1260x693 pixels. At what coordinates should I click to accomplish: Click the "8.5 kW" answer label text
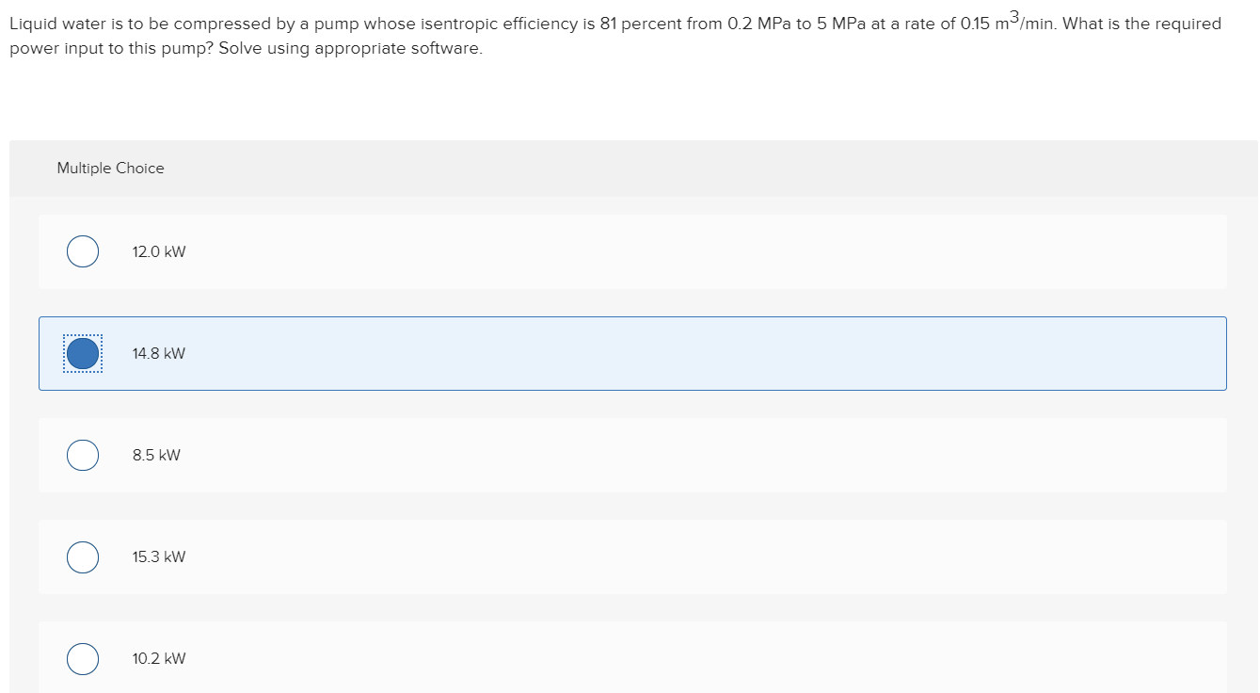(x=156, y=455)
